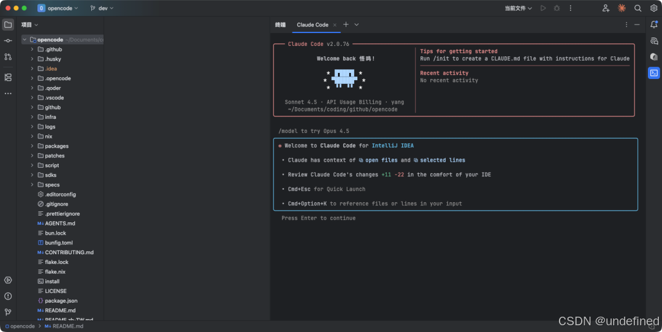Open the opencode project dropdown
This screenshot has height=332, width=662.
(58, 8)
